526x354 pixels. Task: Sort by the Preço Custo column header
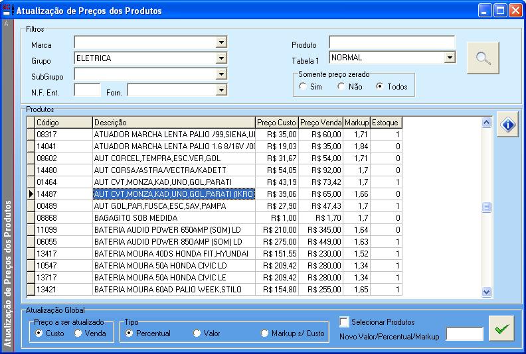coord(276,123)
